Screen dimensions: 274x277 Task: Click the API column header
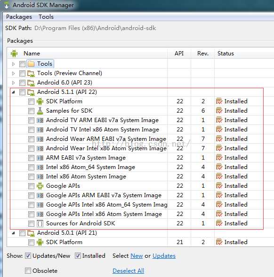click(x=179, y=54)
